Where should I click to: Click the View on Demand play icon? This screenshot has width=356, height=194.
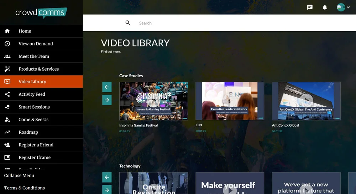point(7,44)
